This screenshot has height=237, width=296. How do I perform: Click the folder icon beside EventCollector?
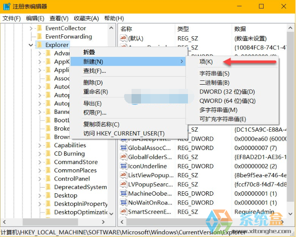pos(39,28)
